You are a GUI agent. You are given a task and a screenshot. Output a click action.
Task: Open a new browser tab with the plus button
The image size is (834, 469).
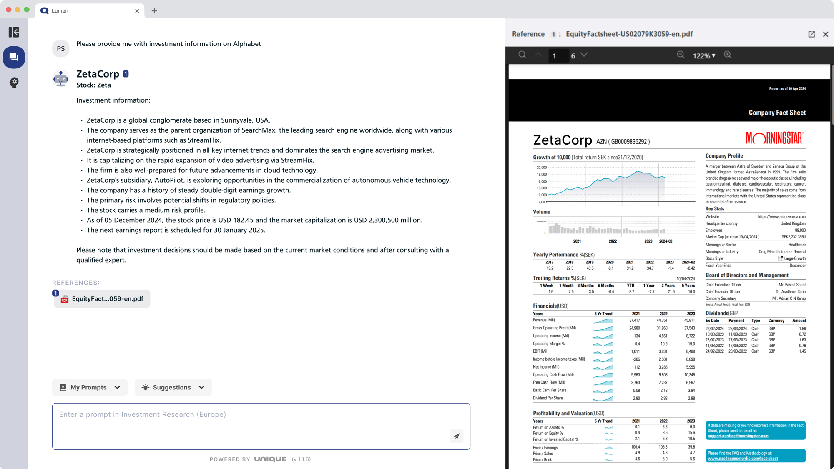click(154, 10)
